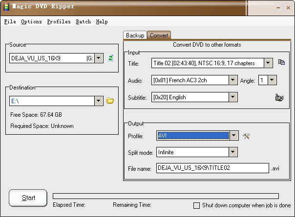Viewport: 295px width, 217px height.
Task: Expand the output Profile AVI dropdown
Action: coord(233,136)
